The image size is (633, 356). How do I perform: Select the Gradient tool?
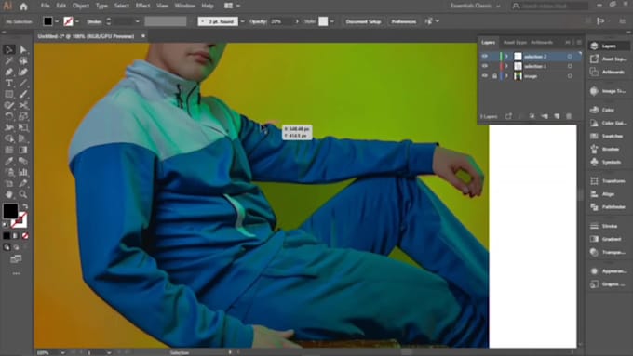(x=23, y=150)
